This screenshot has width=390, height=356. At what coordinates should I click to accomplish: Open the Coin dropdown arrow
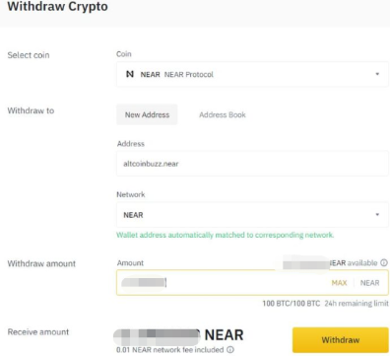pyautogui.click(x=377, y=74)
